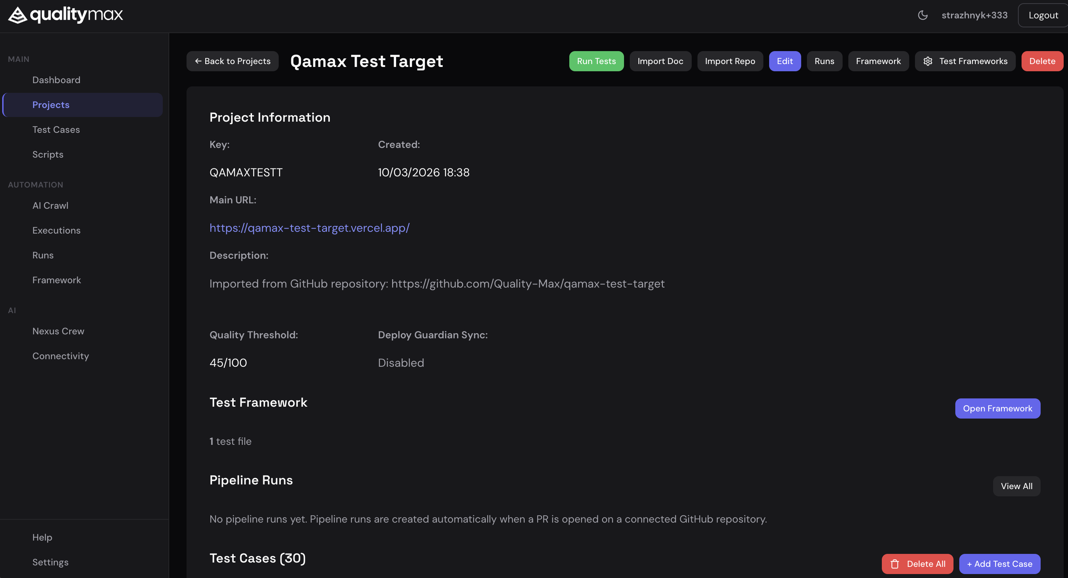This screenshot has width=1068, height=578.
Task: Open the qamax-test-target vercel URL
Action: pyautogui.click(x=309, y=228)
